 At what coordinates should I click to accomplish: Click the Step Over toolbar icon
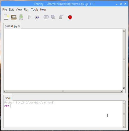(46, 17)
